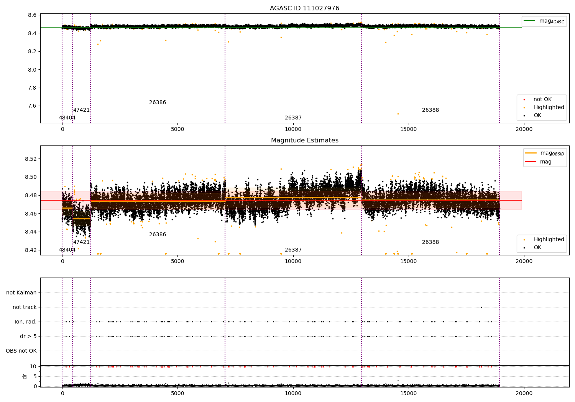Click the '8.46' y-axis tick label
The width and height of the screenshot is (575, 402).
pos(31,214)
